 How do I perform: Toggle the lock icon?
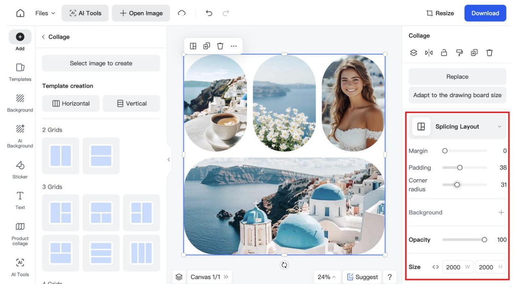[444, 53]
